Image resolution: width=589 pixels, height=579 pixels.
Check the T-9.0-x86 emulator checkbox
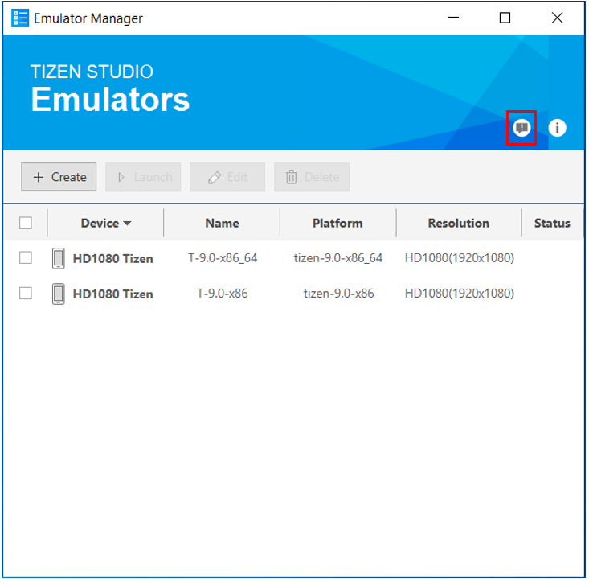coord(26,294)
